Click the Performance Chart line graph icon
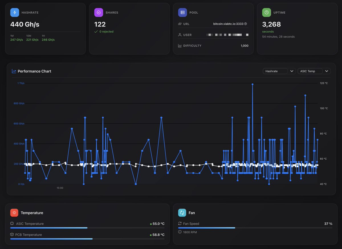Screen dimensions: 342x249 pos(14,71)
